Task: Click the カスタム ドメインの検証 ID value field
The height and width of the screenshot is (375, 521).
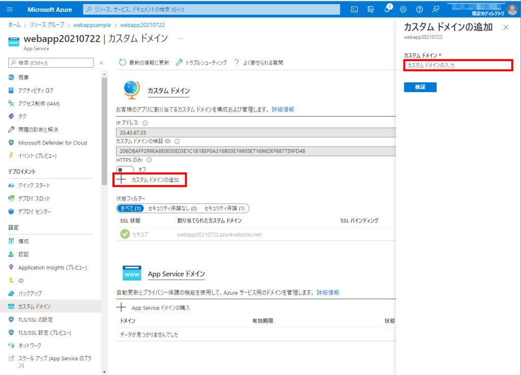Action: [x=255, y=151]
